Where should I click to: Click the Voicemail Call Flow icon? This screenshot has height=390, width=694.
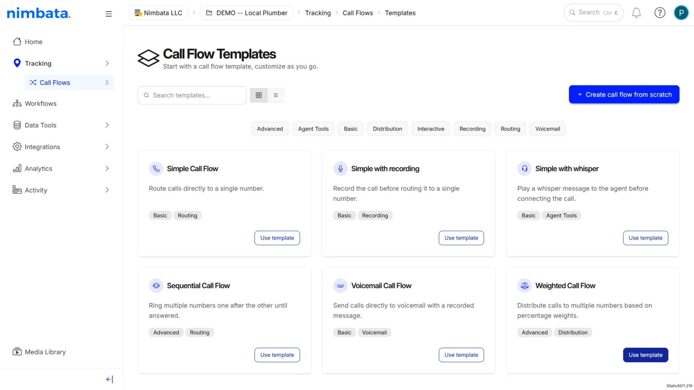pos(340,286)
